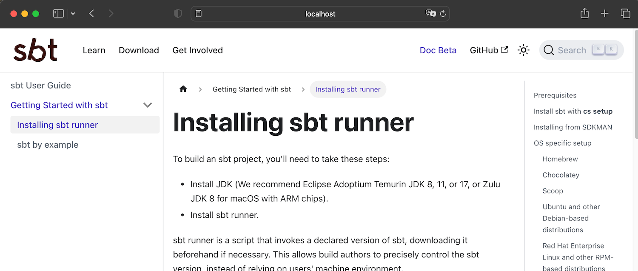Toggle the Safari sidebar
Image resolution: width=638 pixels, height=271 pixels.
coord(58,13)
